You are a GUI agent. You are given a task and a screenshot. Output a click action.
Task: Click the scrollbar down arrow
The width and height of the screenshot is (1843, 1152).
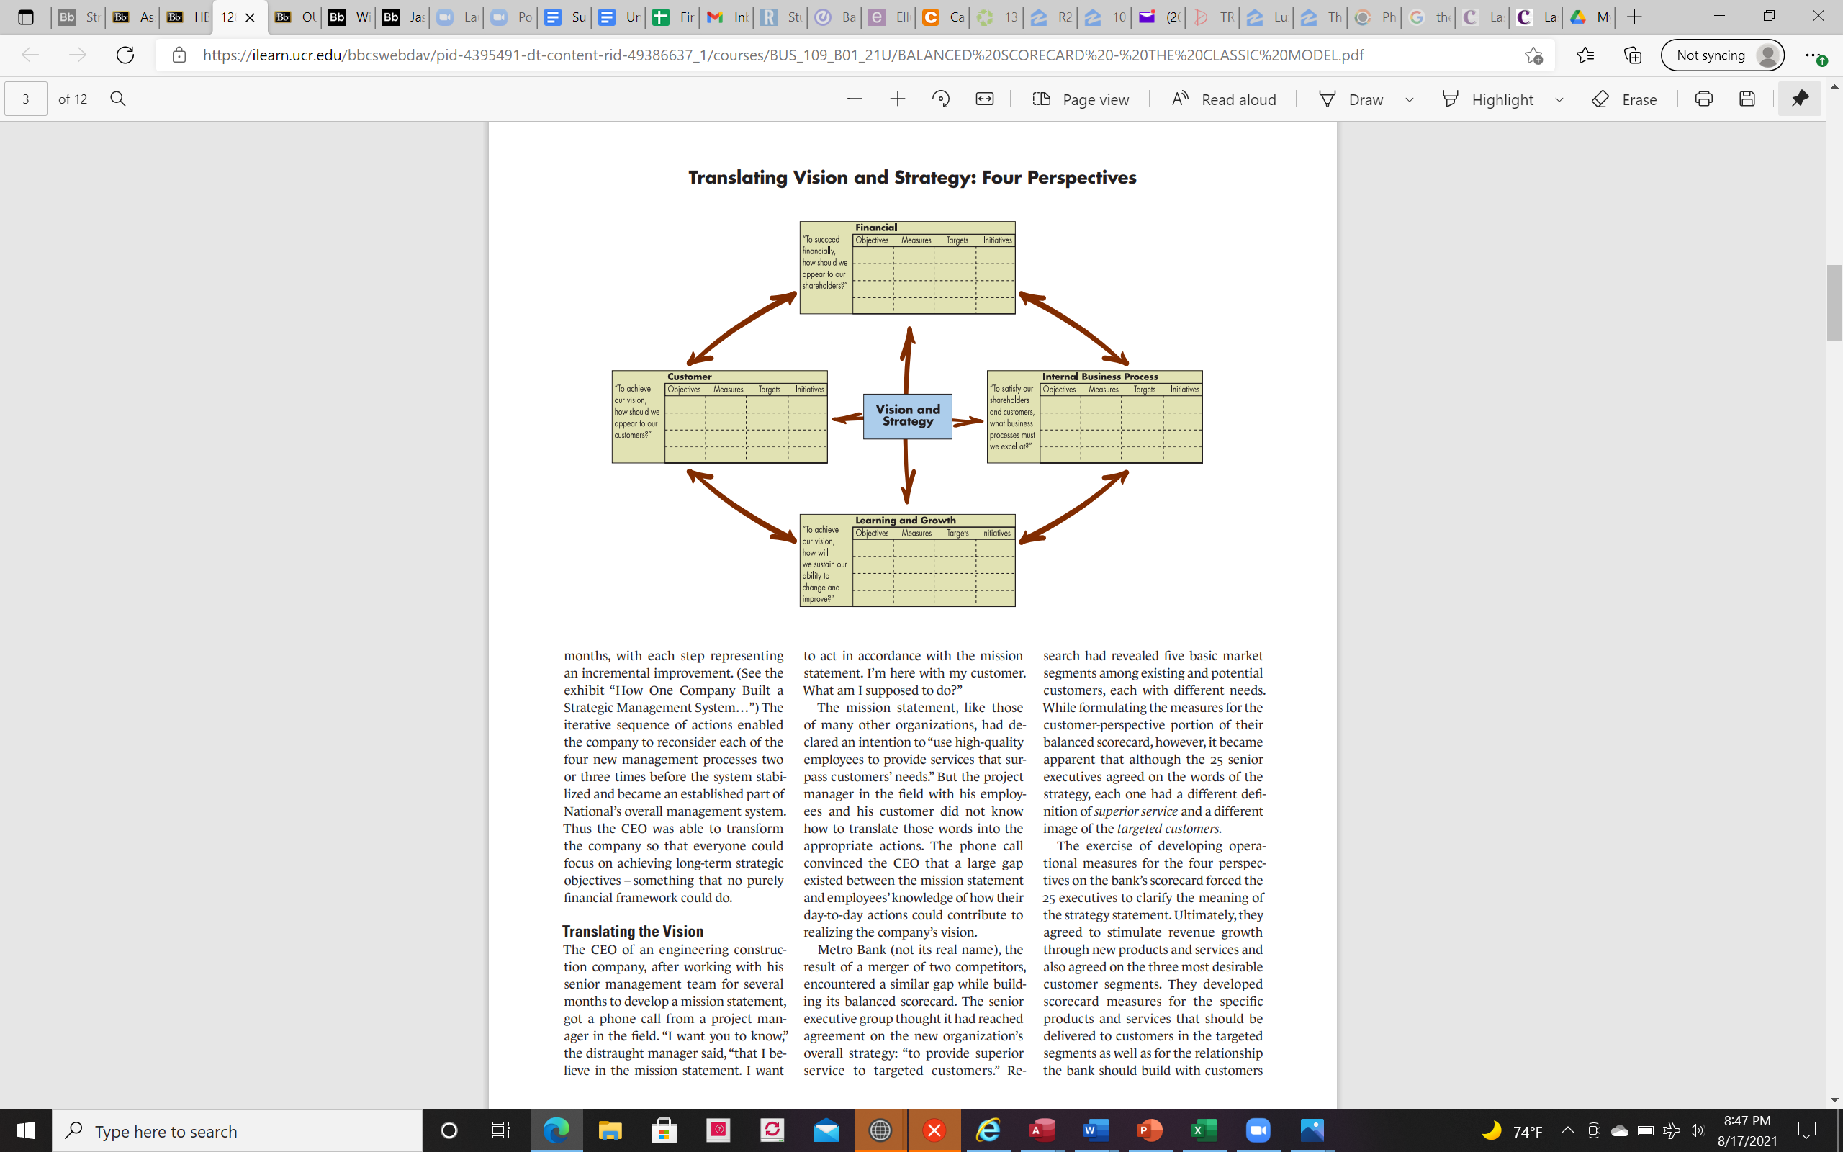(1834, 1099)
